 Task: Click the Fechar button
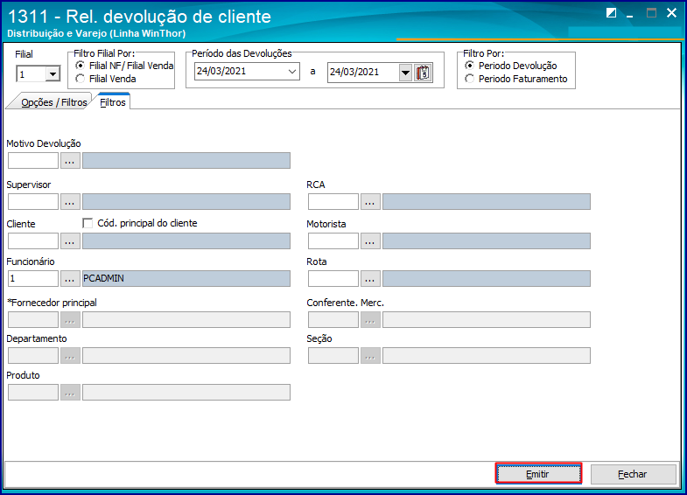pos(633,474)
